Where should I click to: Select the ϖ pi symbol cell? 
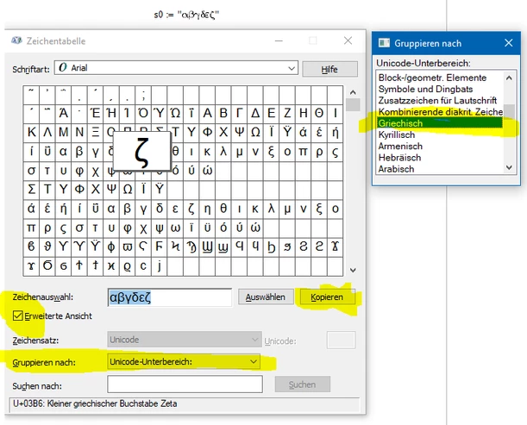(128, 247)
